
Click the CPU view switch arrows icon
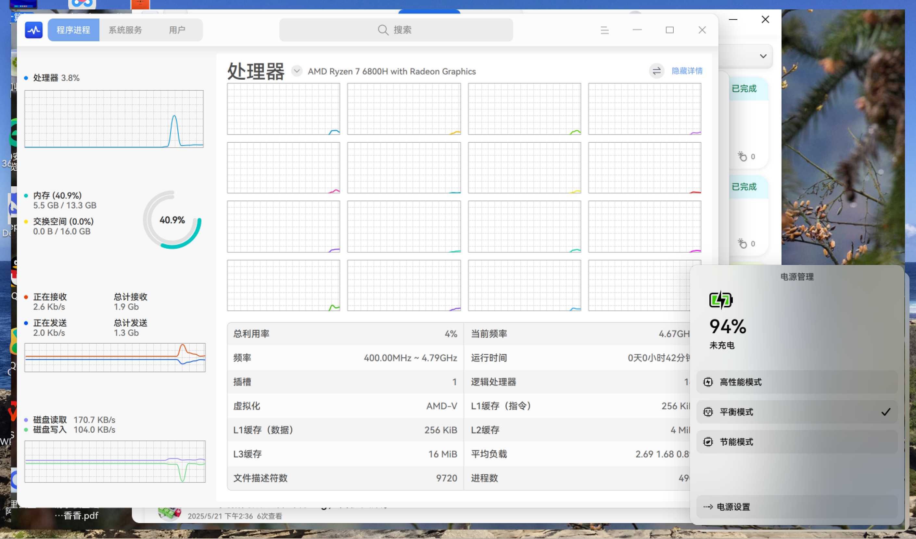pos(656,71)
